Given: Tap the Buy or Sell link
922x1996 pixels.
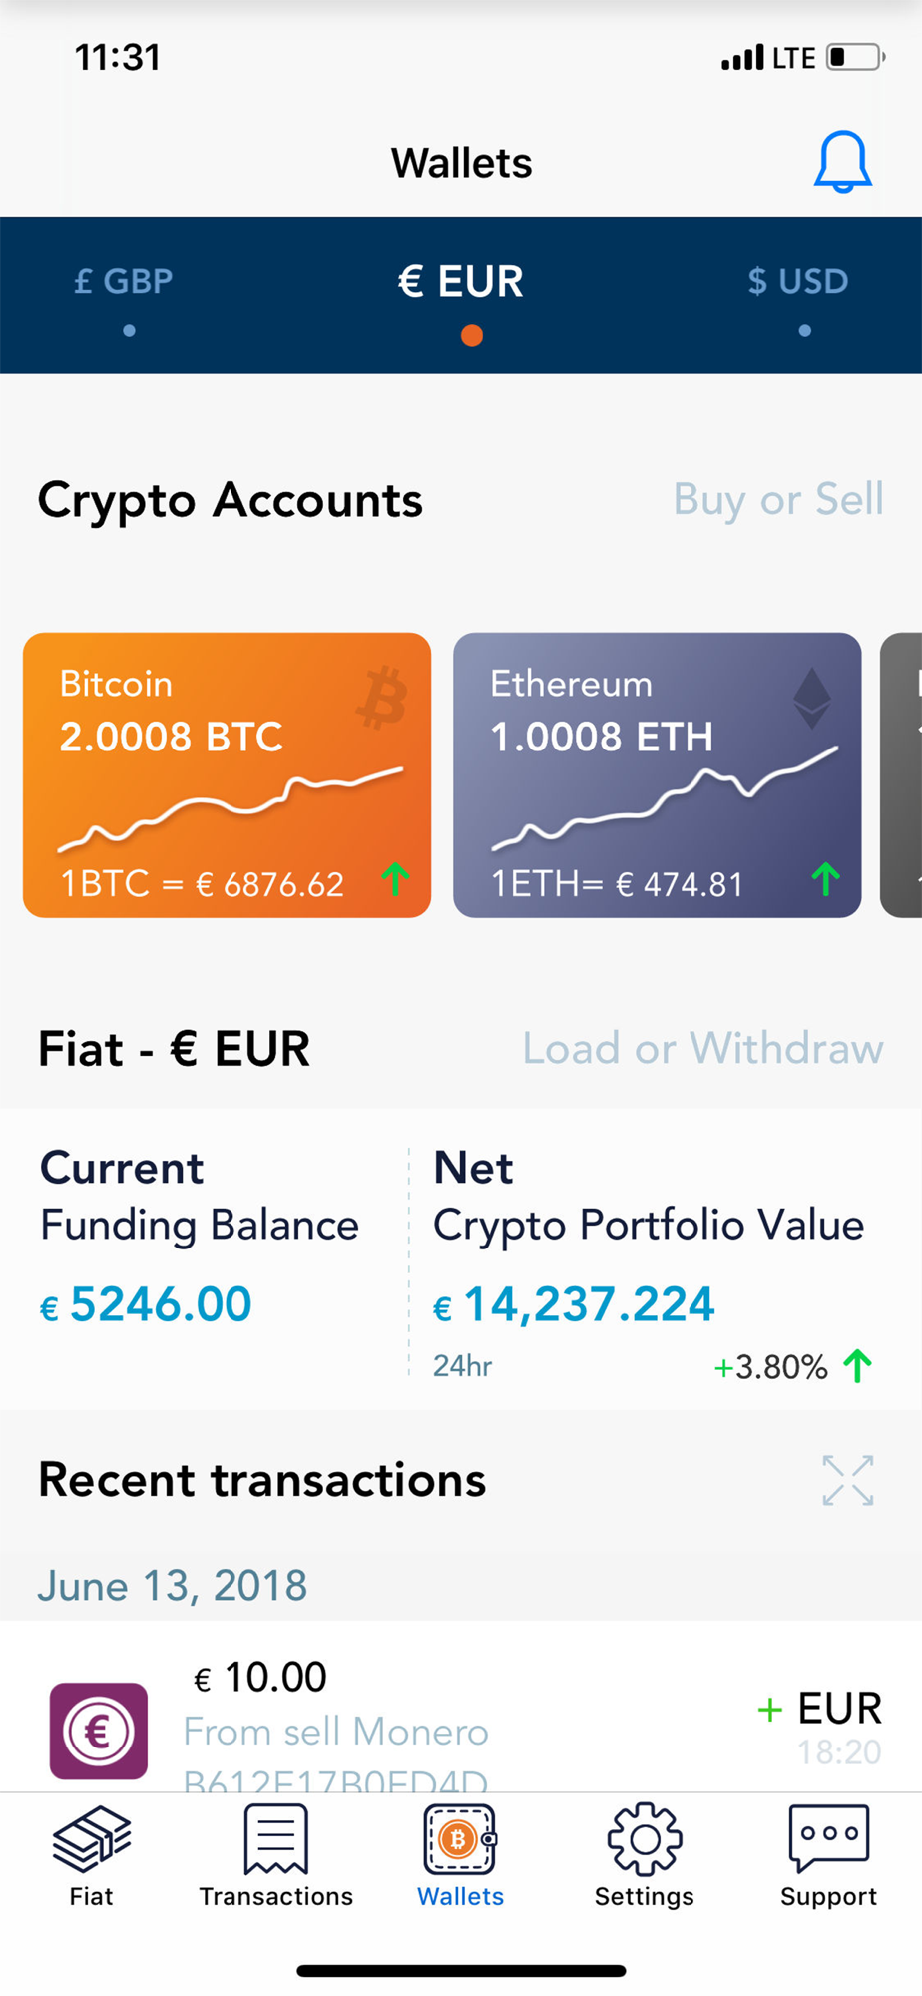Looking at the screenshot, I should pos(778,499).
